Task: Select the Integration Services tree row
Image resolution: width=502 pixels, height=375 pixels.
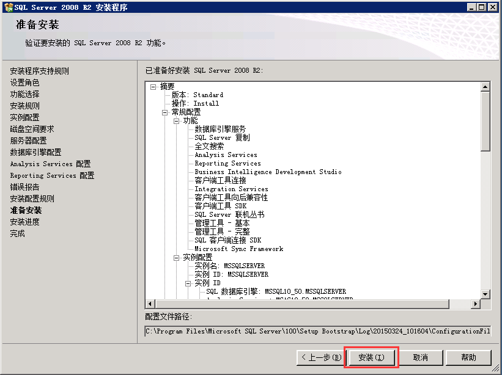Action: [x=232, y=189]
